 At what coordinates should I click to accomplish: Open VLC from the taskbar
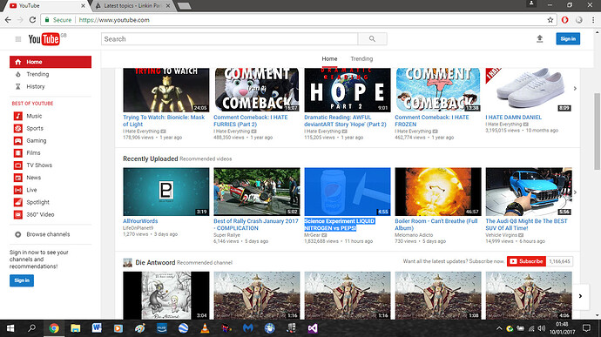[x=205, y=328]
